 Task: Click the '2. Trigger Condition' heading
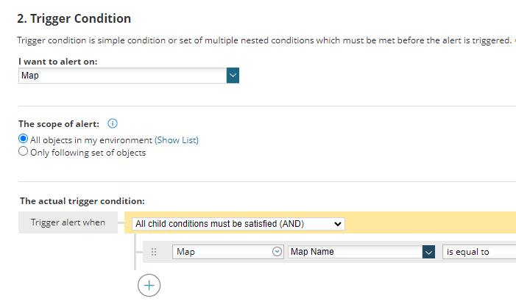[74, 18]
